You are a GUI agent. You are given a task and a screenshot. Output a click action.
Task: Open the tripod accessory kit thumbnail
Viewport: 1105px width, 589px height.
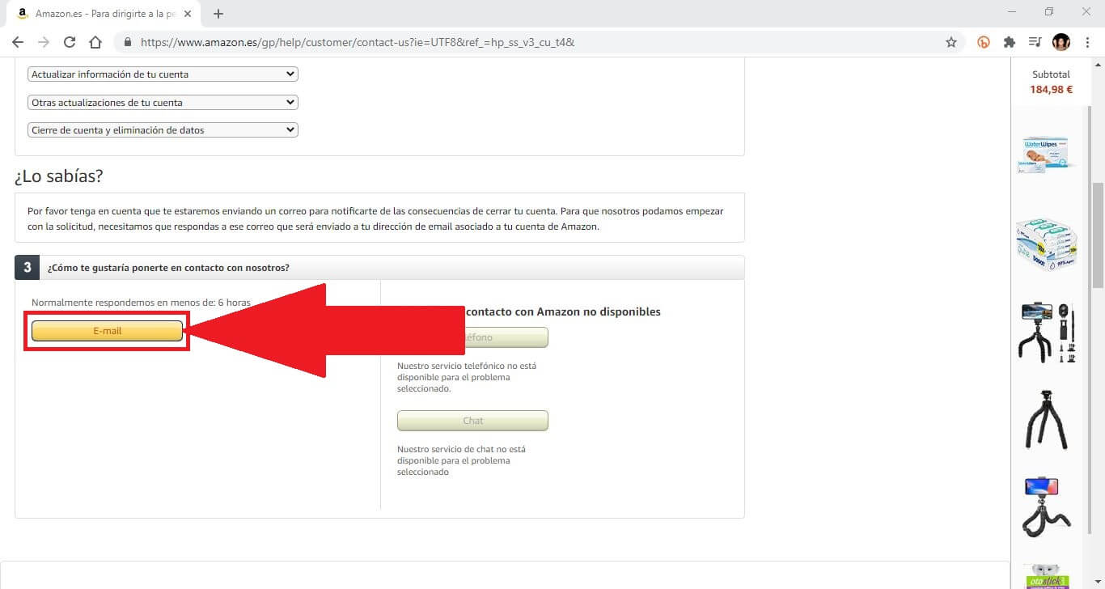coord(1045,332)
